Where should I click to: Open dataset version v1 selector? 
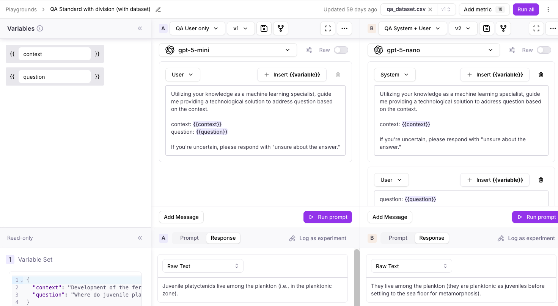(x=446, y=9)
